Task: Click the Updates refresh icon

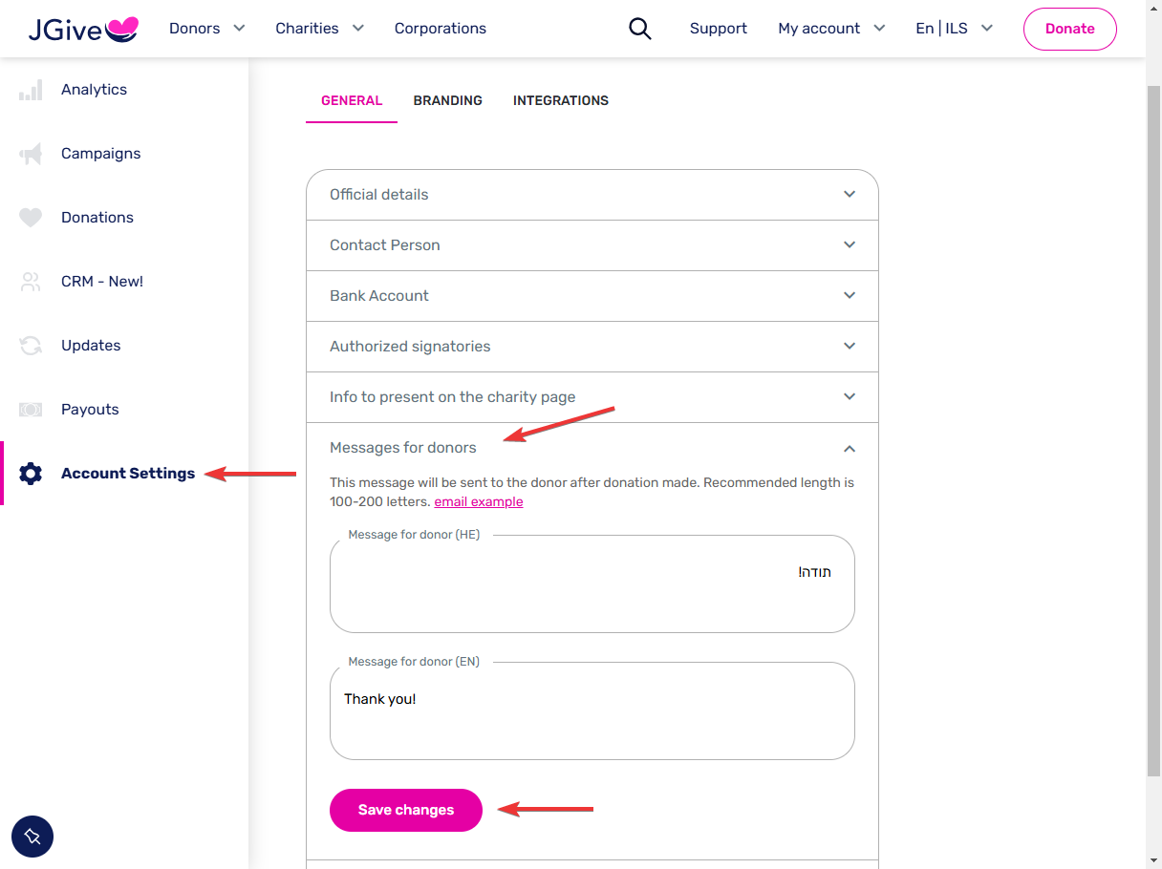Action: point(31,346)
